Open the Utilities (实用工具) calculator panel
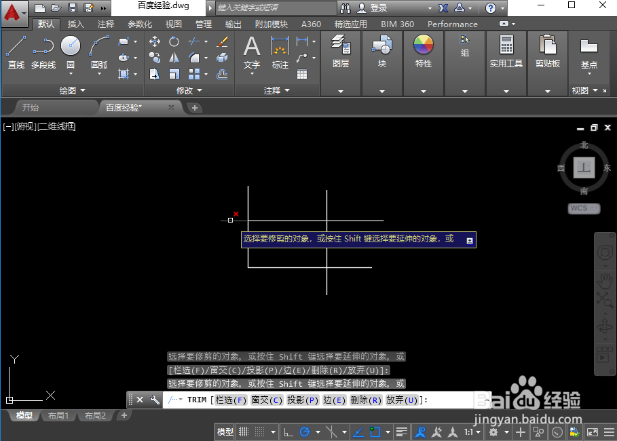 (x=506, y=52)
